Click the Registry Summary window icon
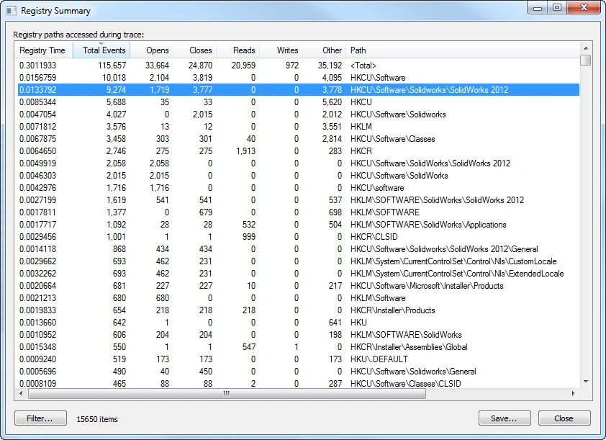This screenshot has width=606, height=440. [x=11, y=11]
